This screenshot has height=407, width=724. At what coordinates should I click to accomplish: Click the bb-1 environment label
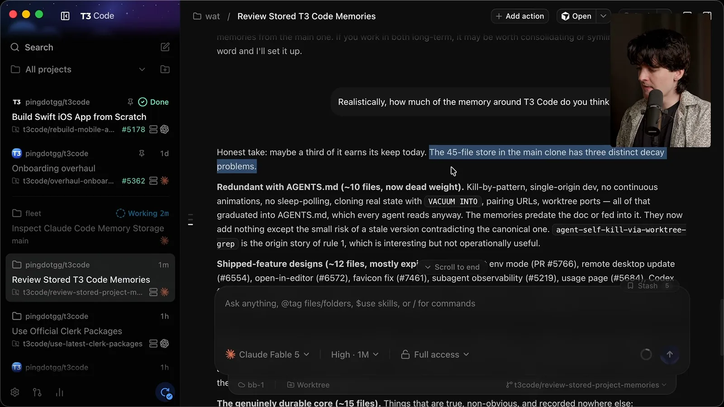coord(251,385)
